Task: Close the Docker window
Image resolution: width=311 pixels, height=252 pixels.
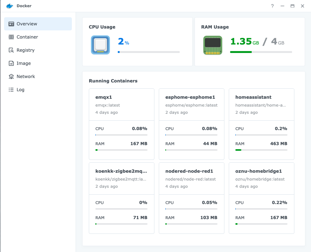Action: coord(303,6)
